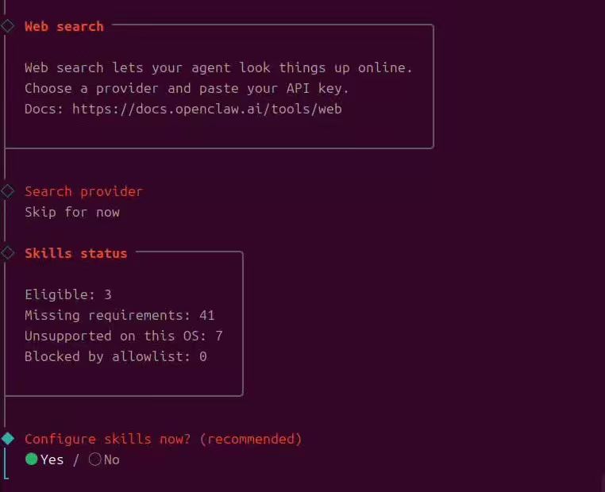The height and width of the screenshot is (492, 605).
Task: Click the diamond marker beside Web search
Action: (x=8, y=26)
